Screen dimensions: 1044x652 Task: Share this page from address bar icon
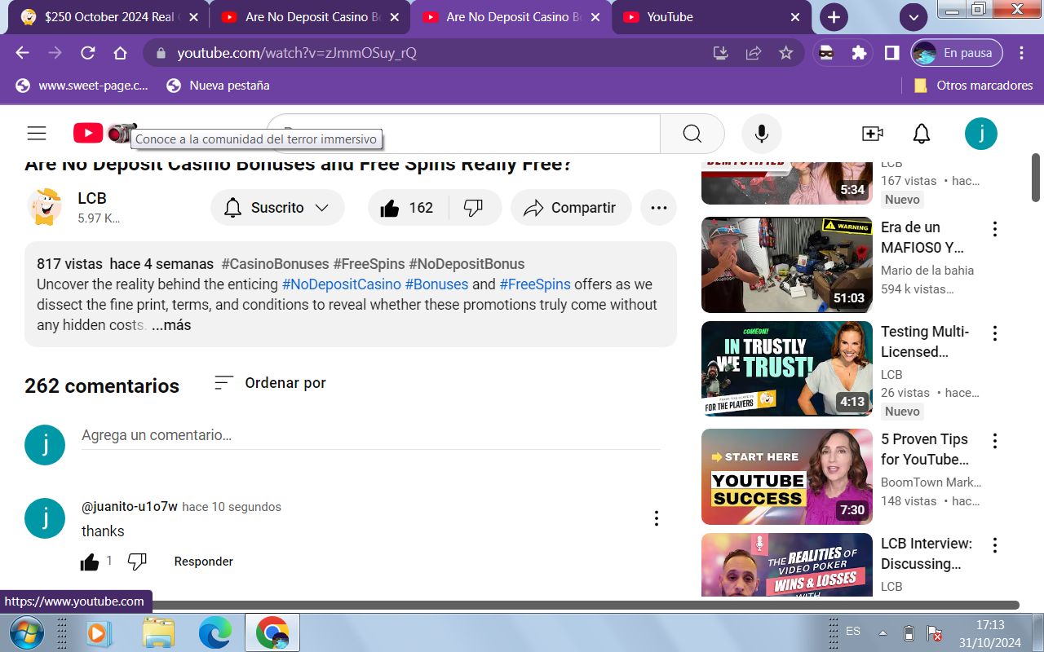coord(753,53)
